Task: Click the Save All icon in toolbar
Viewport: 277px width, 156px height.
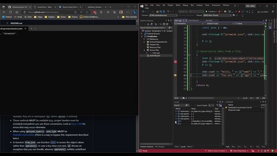Action: 164,12
